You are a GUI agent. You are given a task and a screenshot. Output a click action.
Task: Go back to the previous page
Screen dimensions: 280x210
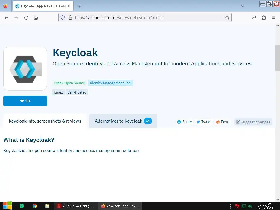pos(7,18)
